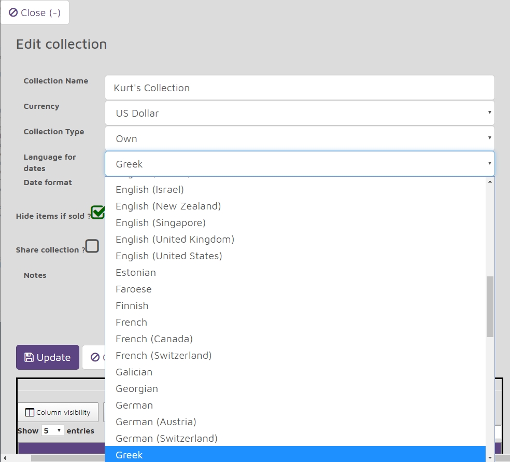Select Georgian language option
The height and width of the screenshot is (462, 510).
tap(295, 388)
